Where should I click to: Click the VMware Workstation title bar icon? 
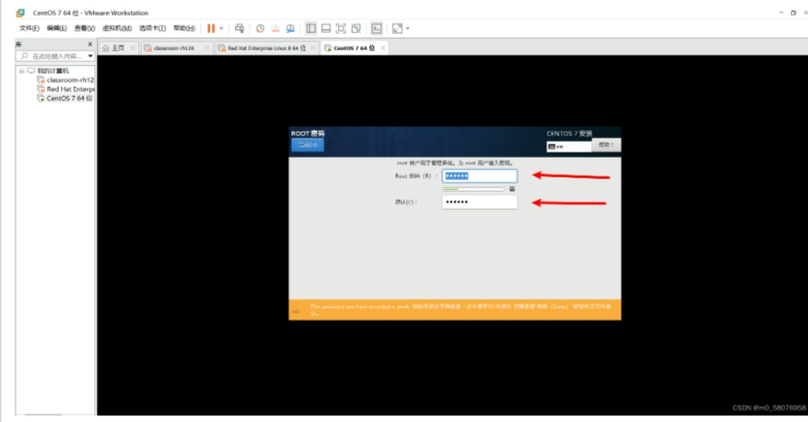click(x=20, y=13)
